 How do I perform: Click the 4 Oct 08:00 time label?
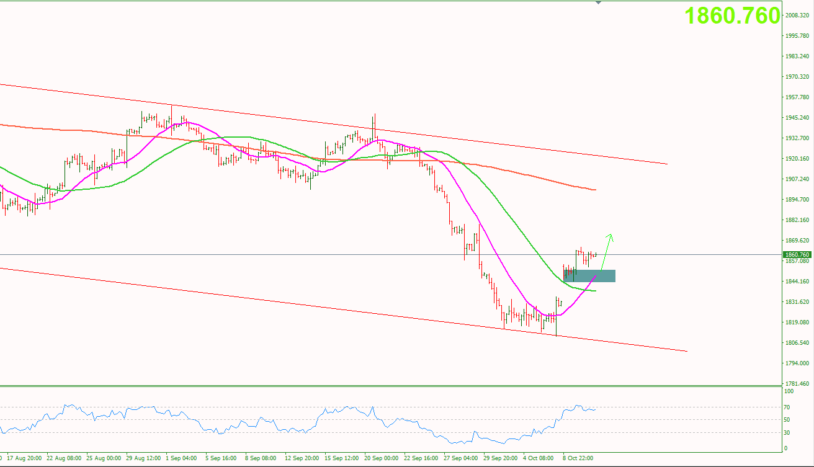click(x=539, y=458)
